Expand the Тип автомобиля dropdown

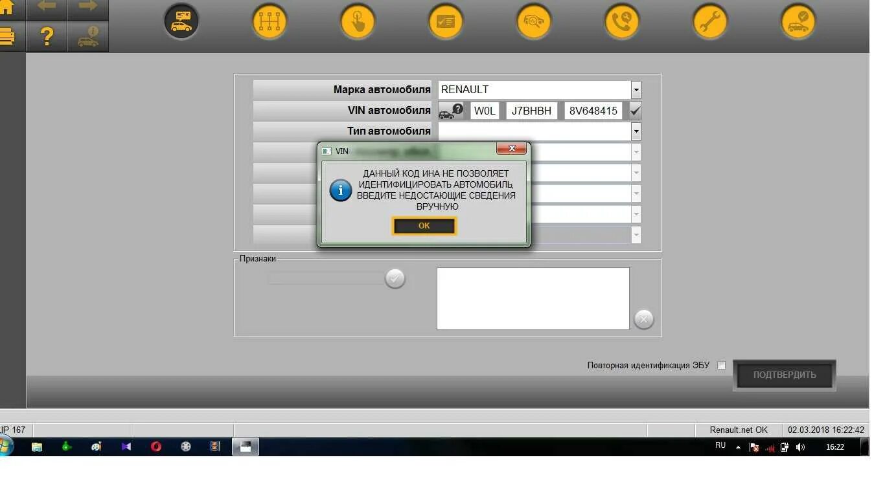(636, 131)
